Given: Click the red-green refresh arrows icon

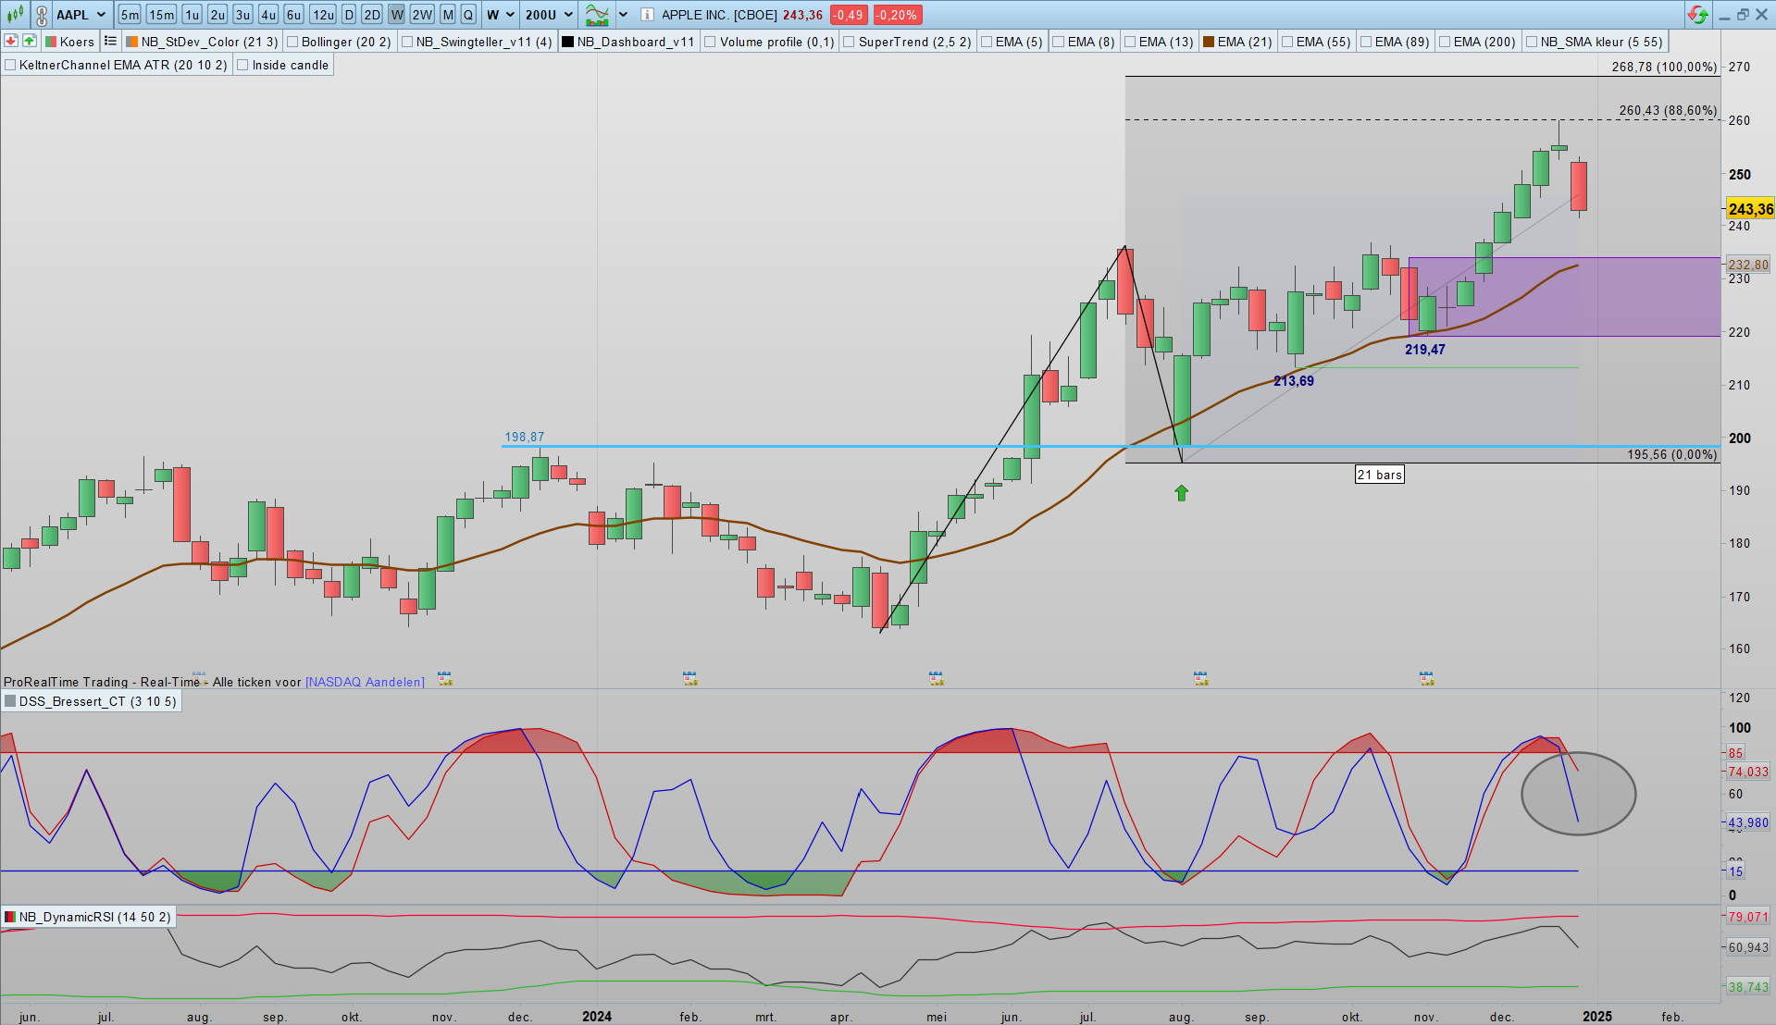Looking at the screenshot, I should [x=1697, y=15].
